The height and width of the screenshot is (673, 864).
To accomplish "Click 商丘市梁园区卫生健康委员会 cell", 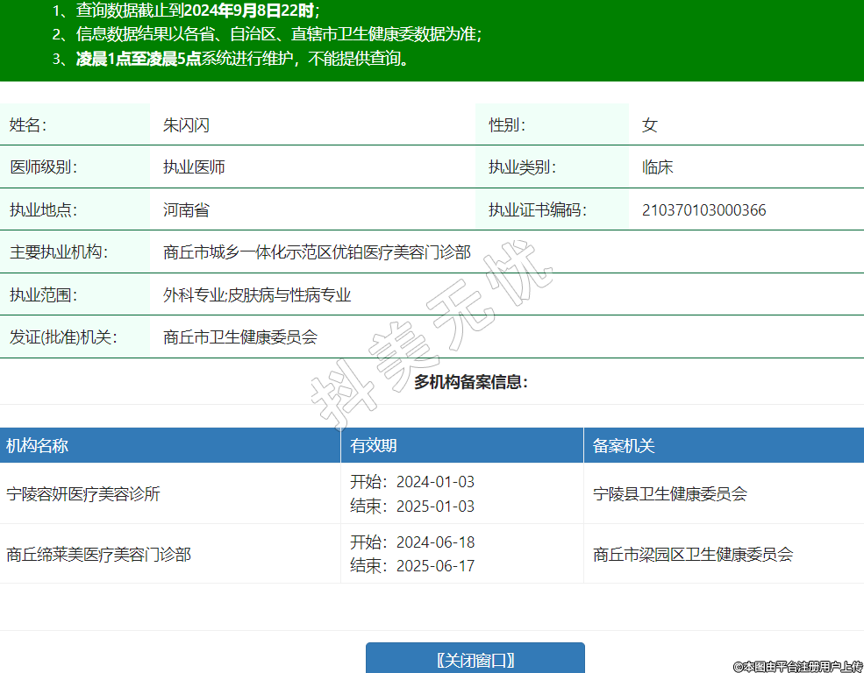I will [693, 555].
